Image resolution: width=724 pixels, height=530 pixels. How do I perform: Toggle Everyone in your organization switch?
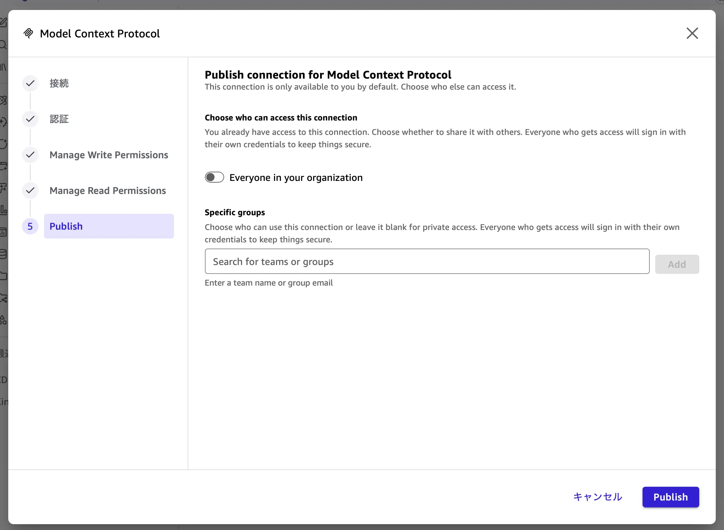214,177
